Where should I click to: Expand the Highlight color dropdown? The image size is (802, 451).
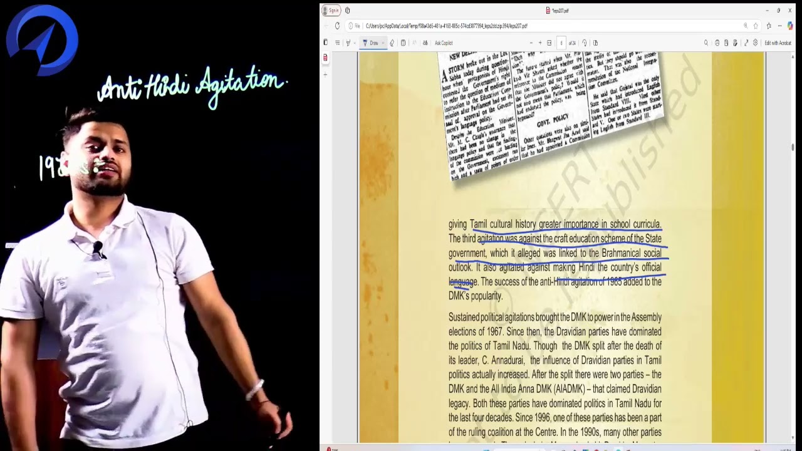click(x=355, y=43)
